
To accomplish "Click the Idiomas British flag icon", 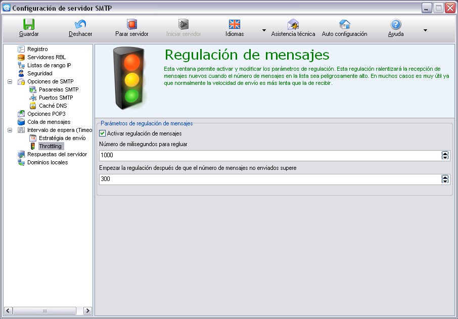I will [x=235, y=24].
